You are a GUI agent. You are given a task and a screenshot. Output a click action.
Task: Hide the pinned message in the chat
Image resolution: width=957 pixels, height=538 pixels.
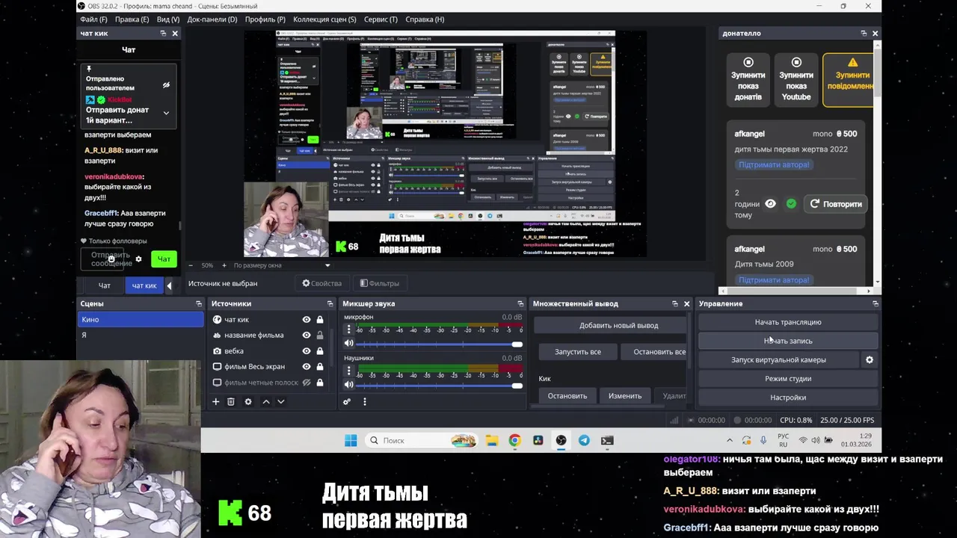coord(166,85)
